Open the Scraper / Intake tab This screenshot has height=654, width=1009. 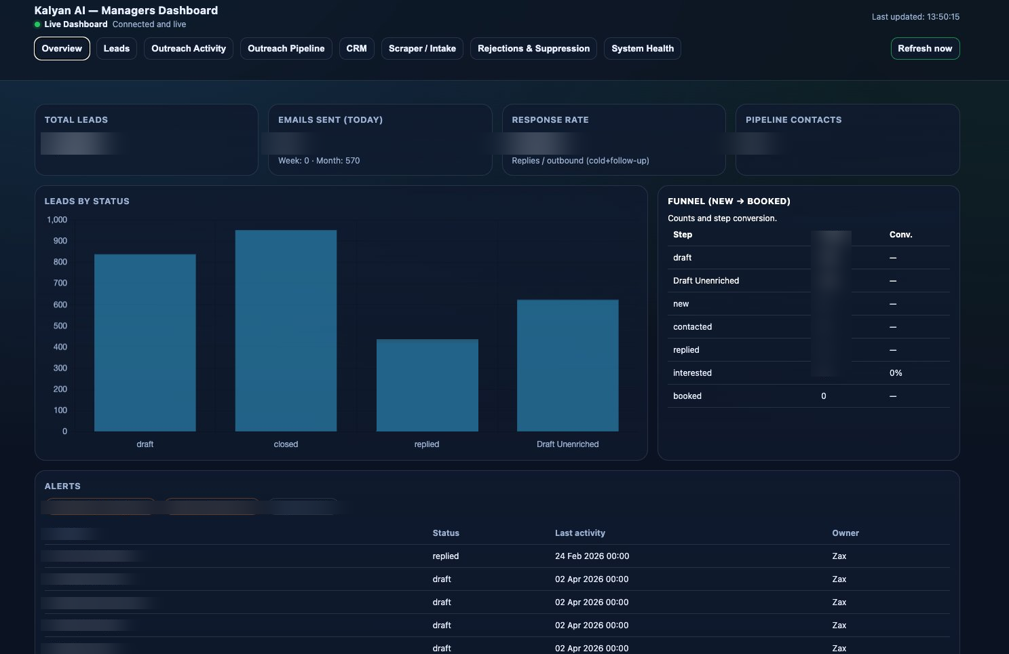click(422, 49)
